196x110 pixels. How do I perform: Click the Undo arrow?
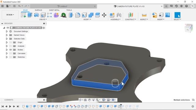click(19, 6)
